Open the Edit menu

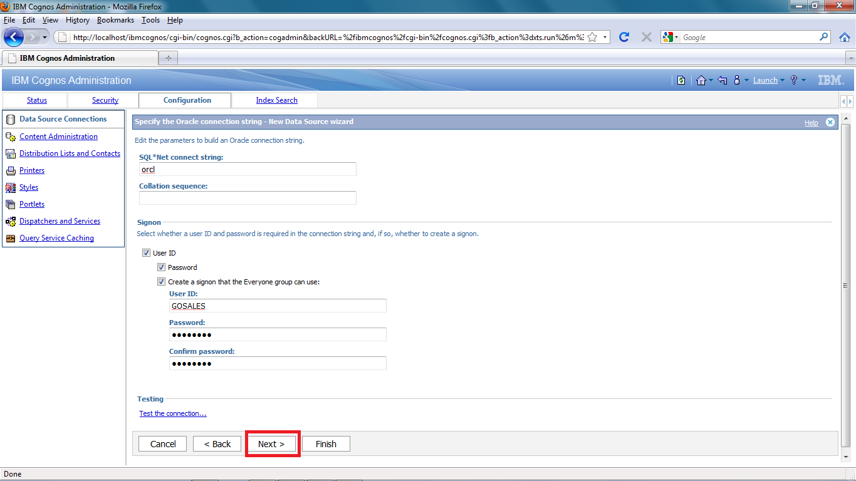click(29, 20)
